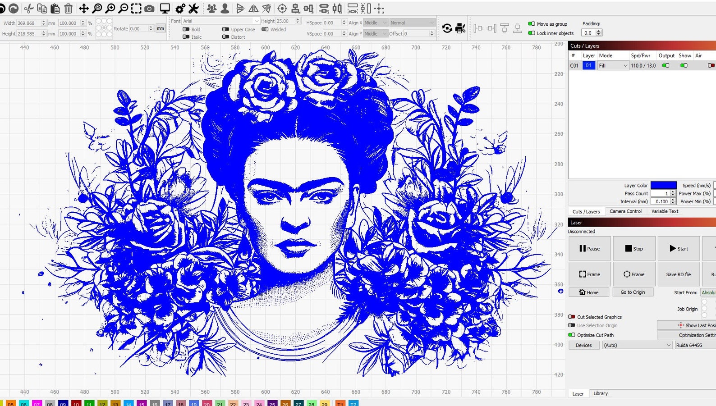Click the Preview monitor icon

(x=165, y=8)
